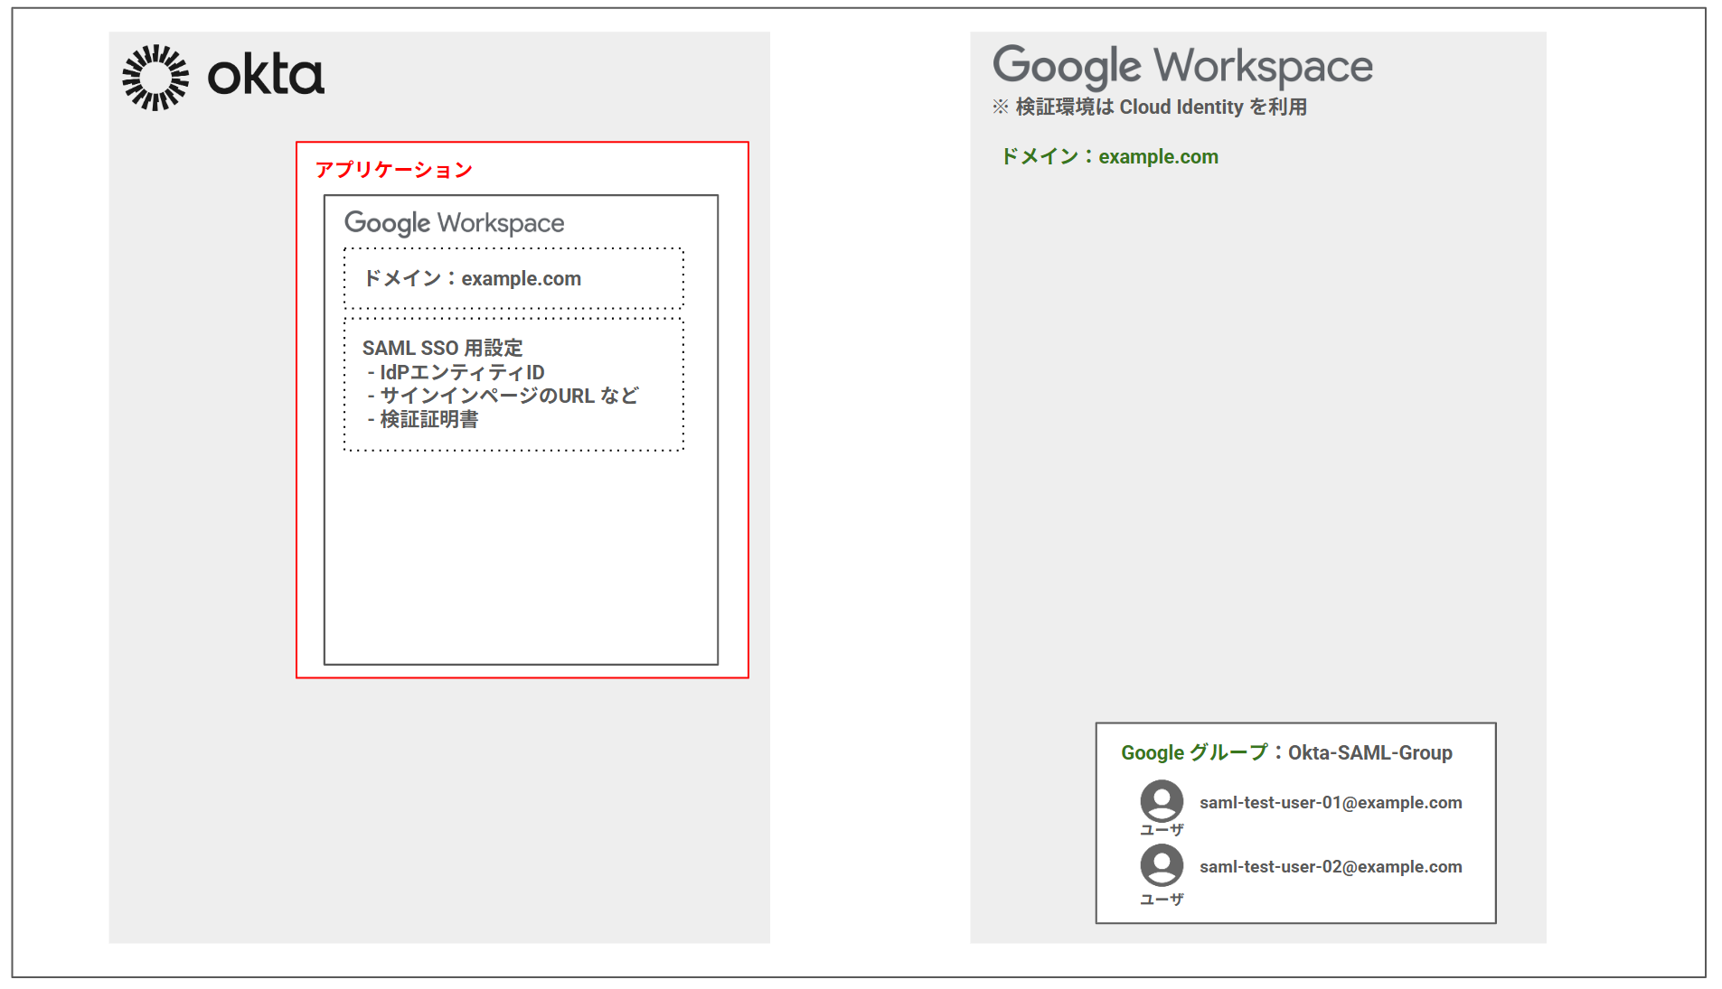1722x989 pixels.
Task: Collapse the dotted SAML SSO settings section
Action: [513, 384]
